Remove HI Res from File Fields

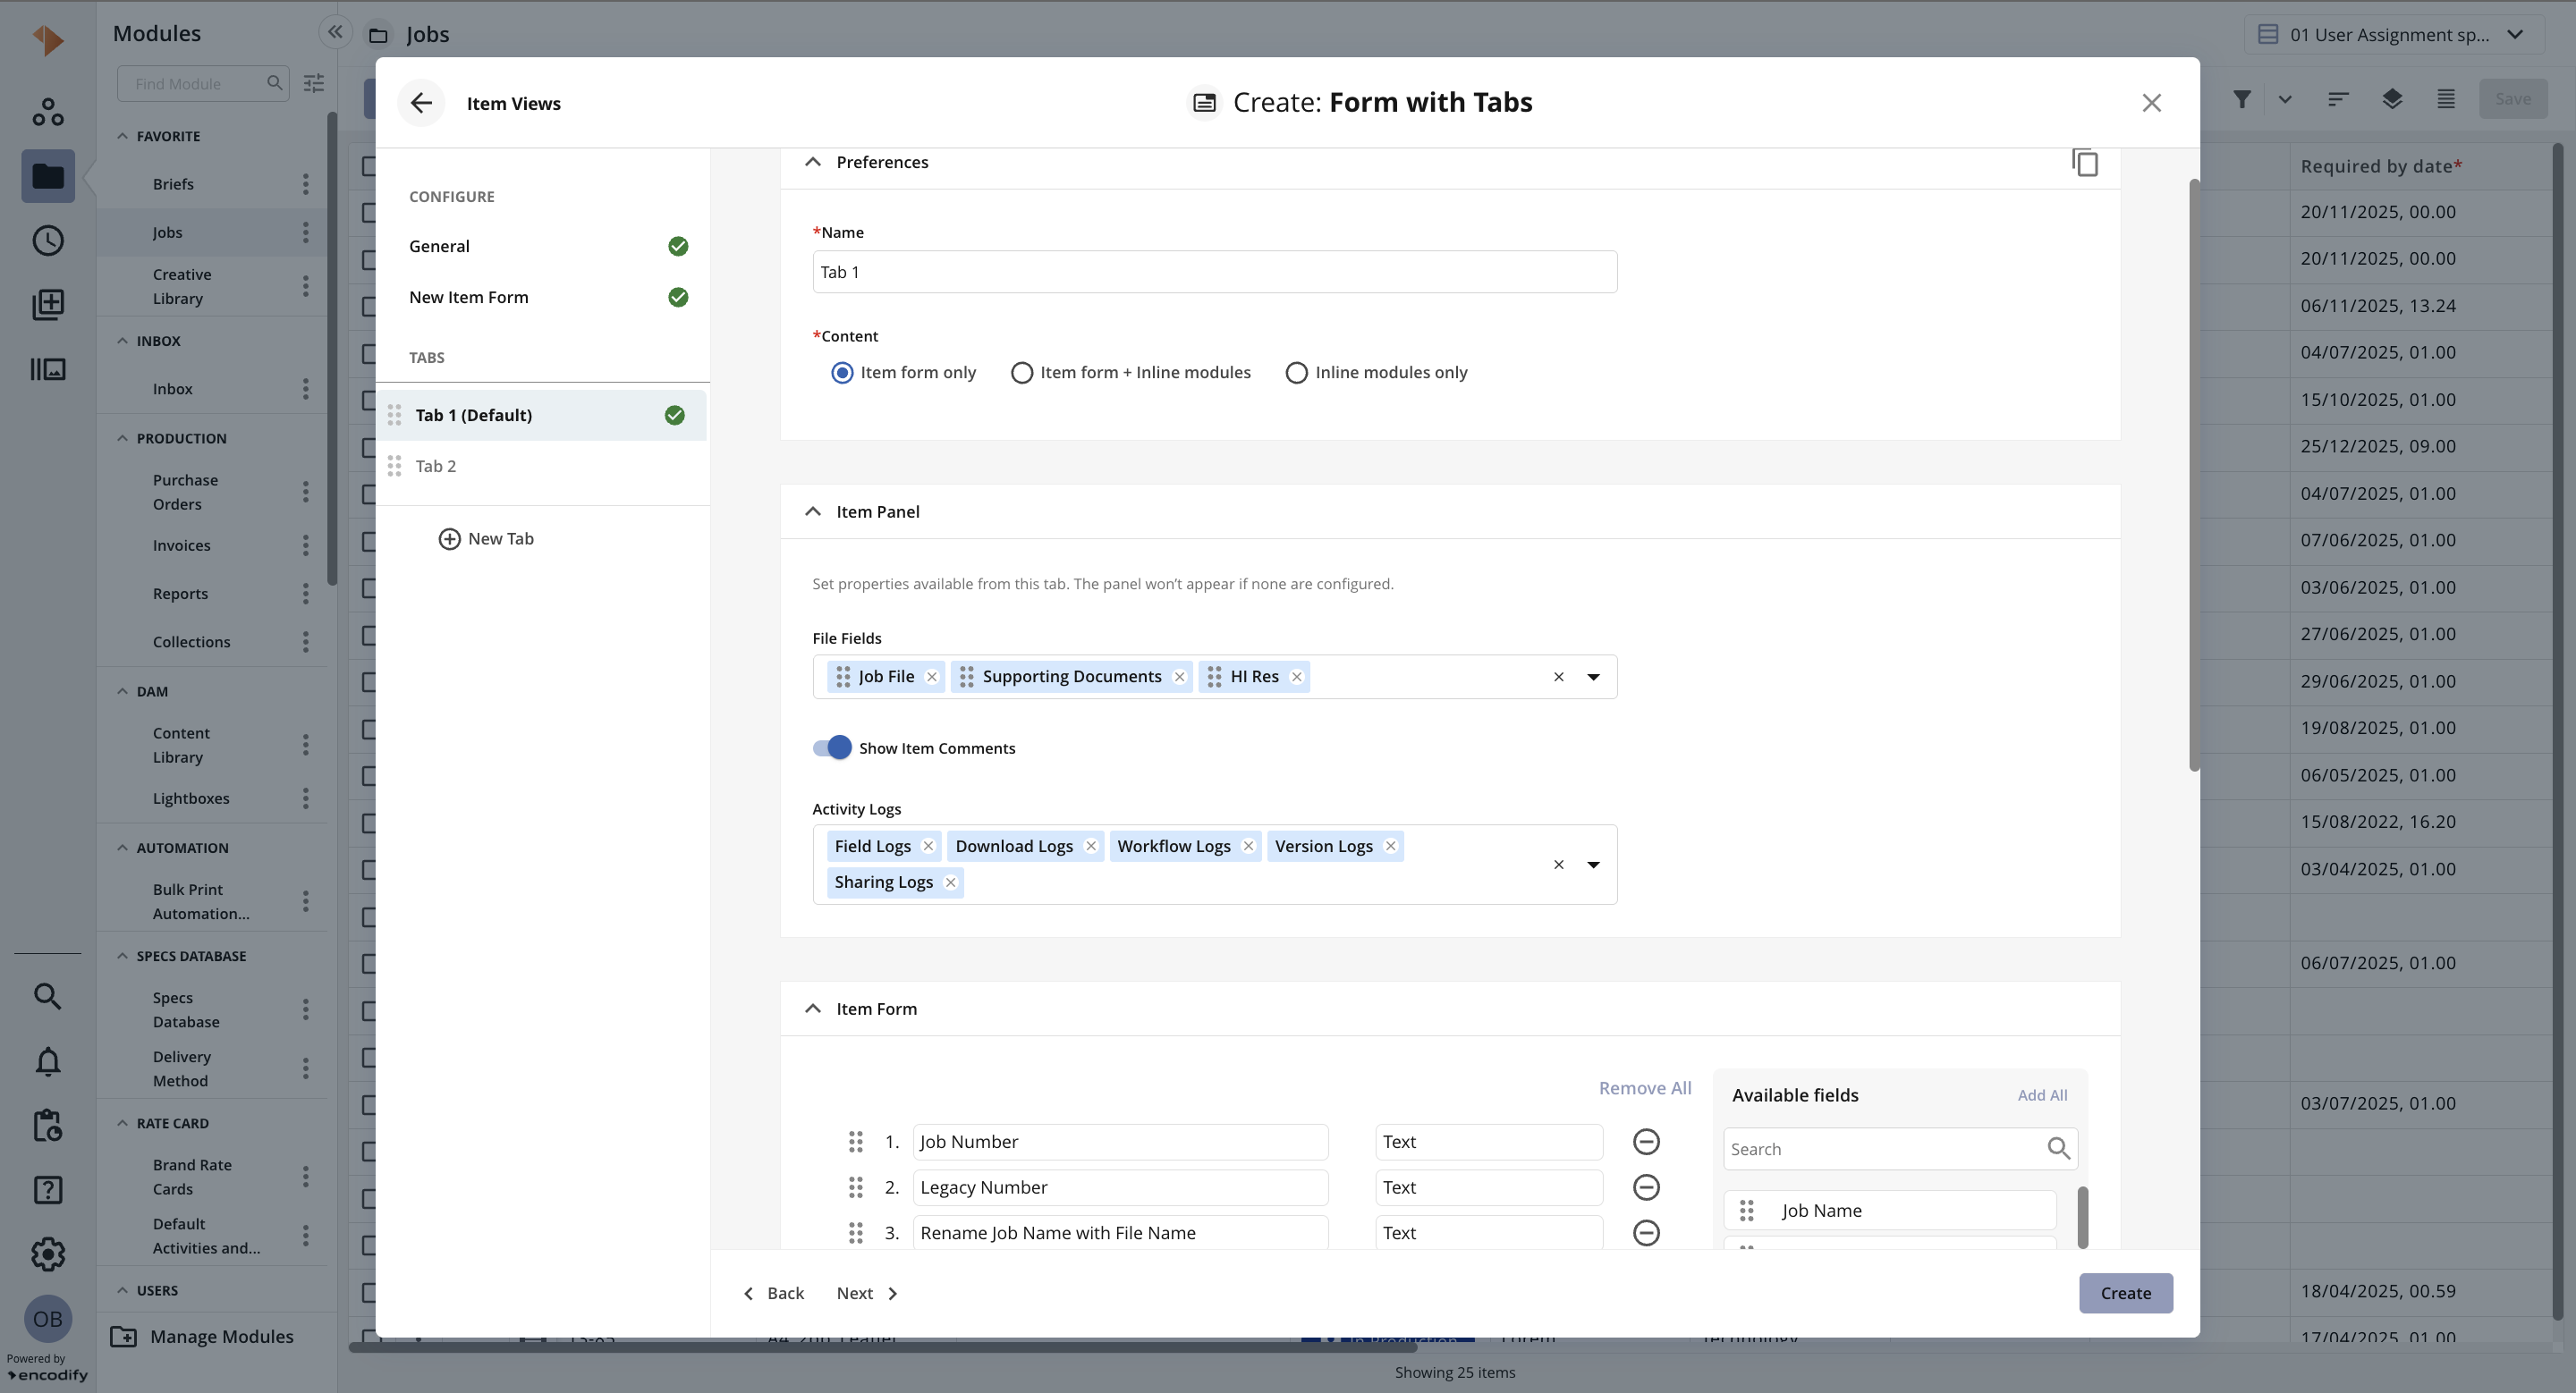pyautogui.click(x=1297, y=677)
